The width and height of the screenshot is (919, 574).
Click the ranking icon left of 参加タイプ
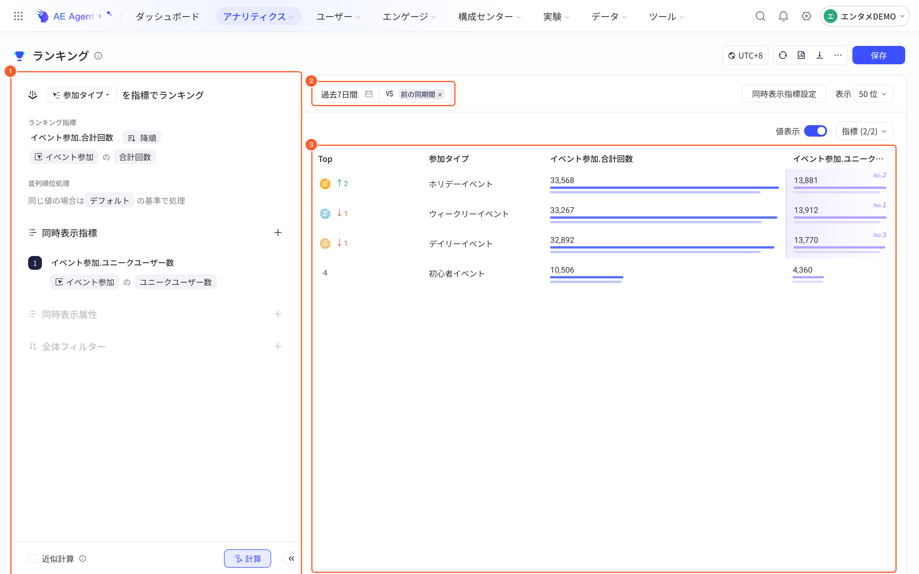(33, 95)
